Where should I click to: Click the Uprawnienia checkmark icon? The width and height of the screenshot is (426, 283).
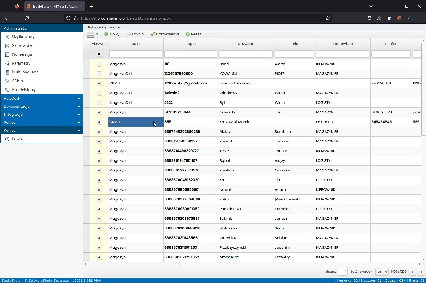pyautogui.click(x=152, y=34)
